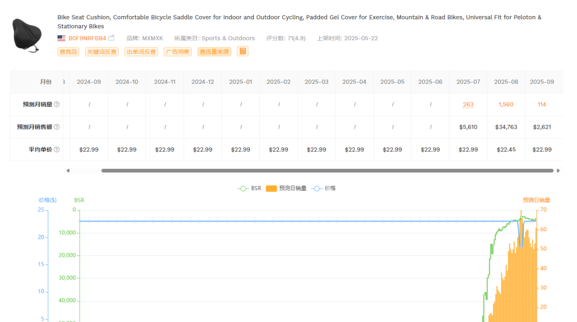
Task: Click the $34,763 sales amount cell
Action: (506, 127)
